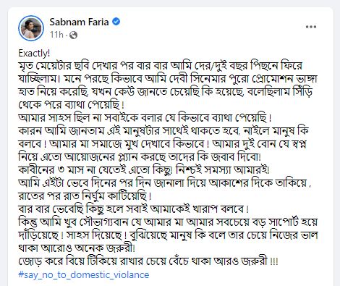Click the line starting with থেকে পরে ব্যাথা
Screen dimensions: 340x286
click(x=71, y=105)
